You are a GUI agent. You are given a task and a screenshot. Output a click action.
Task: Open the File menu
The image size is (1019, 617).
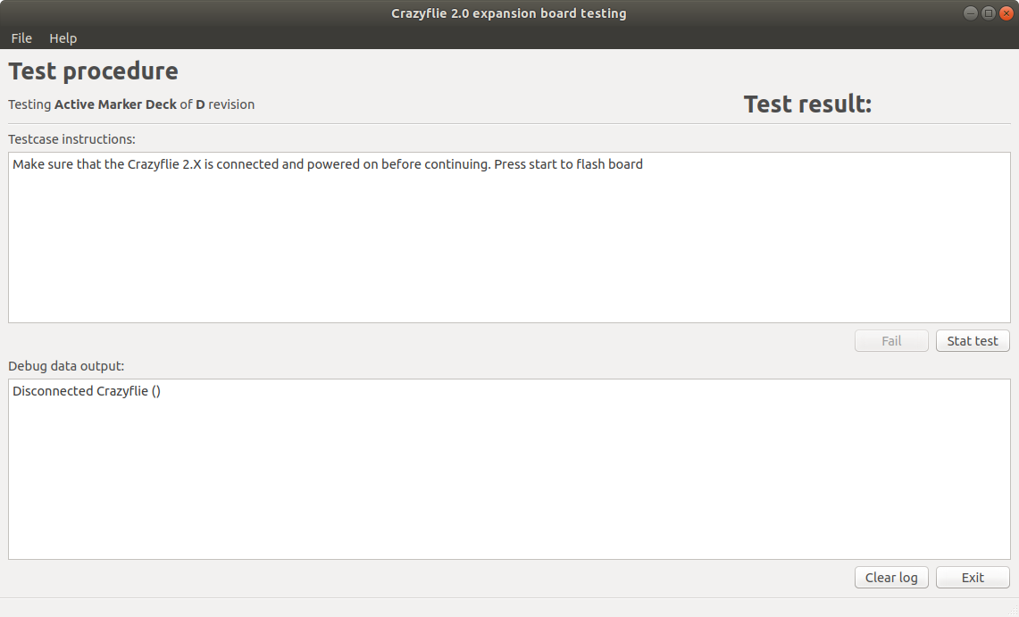21,38
